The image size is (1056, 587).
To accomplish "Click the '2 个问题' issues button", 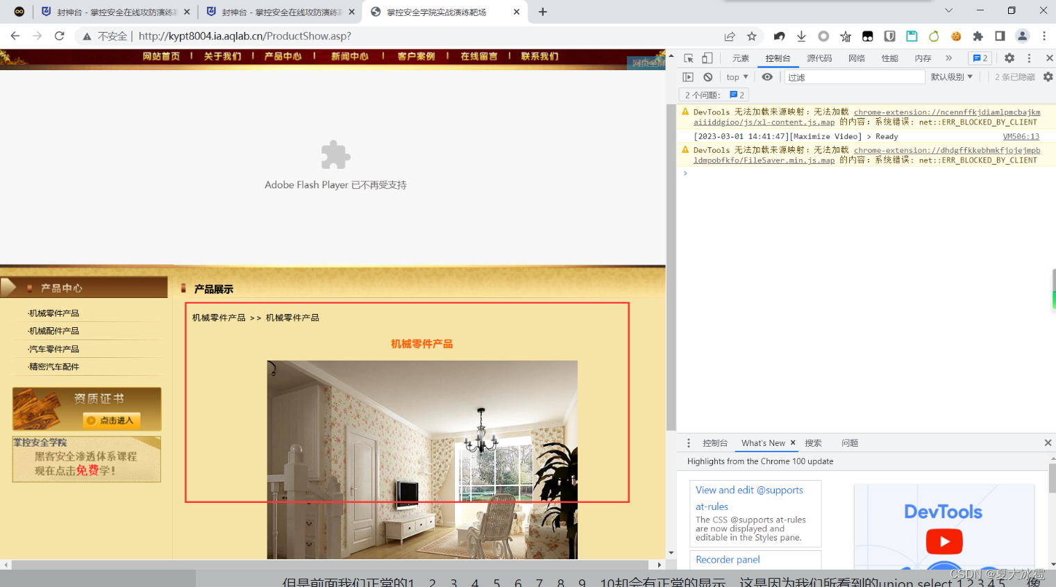I will click(714, 95).
